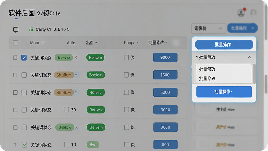Tick the 供 checkbox in the Bookem row

click(x=126, y=75)
